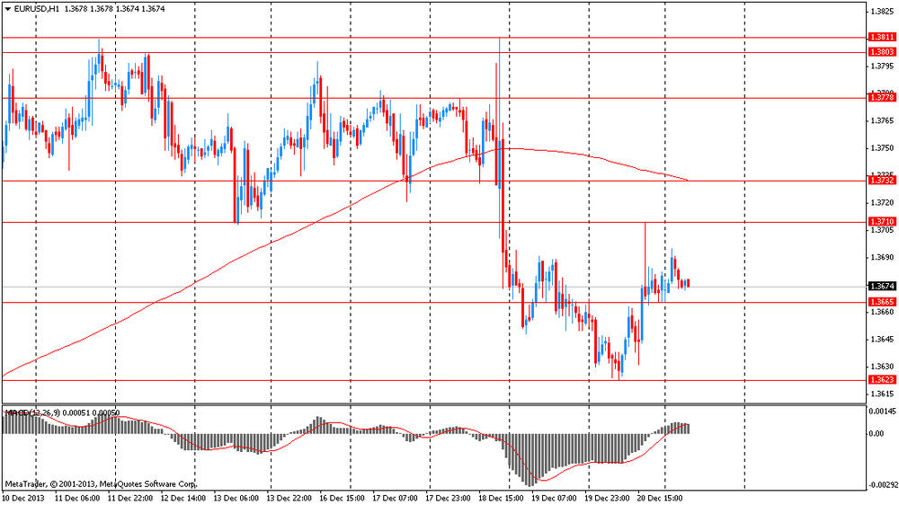Click the 0.00145 MACD scale value
This screenshot has height=505, width=899.
(883, 412)
